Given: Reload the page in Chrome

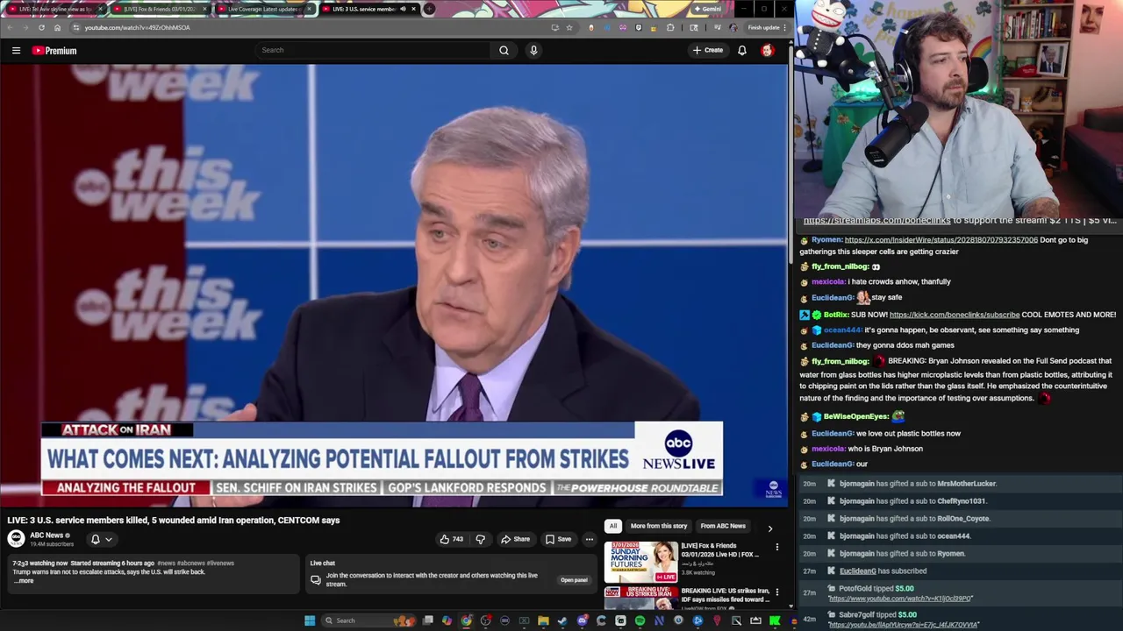Looking at the screenshot, I should [x=41, y=27].
